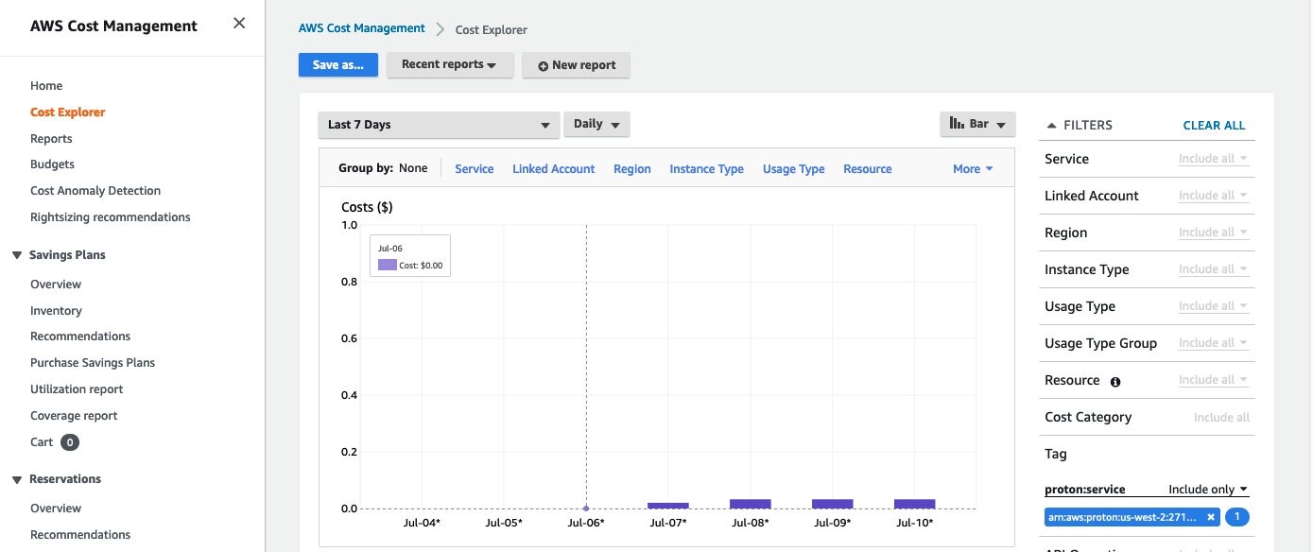The image size is (1313, 552).
Task: Group by Service
Action: pyautogui.click(x=475, y=169)
